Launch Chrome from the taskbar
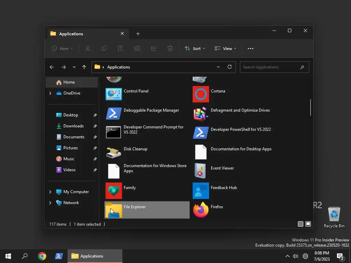Viewport: 351px width, 263px height. 42,256
